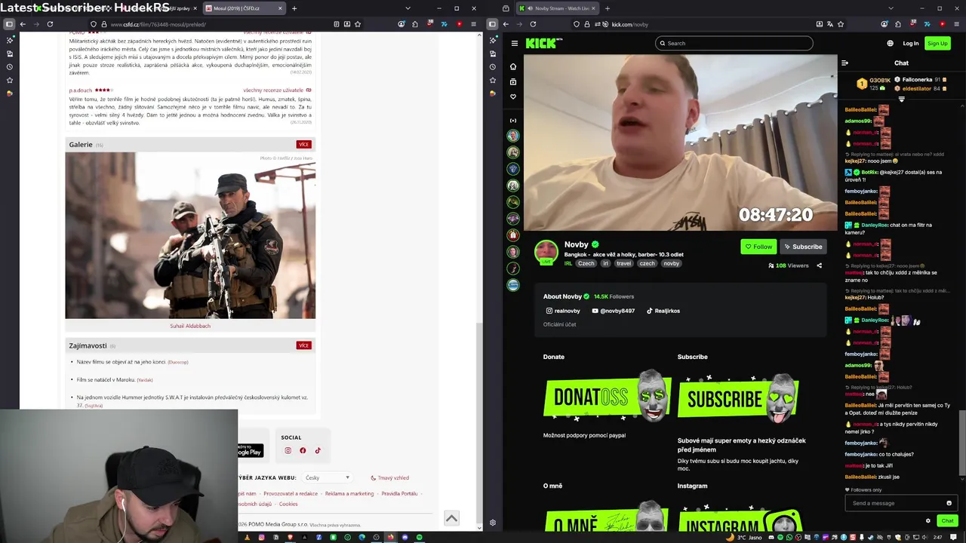
Task: Open the Kick hamburger menu
Action: [514, 43]
